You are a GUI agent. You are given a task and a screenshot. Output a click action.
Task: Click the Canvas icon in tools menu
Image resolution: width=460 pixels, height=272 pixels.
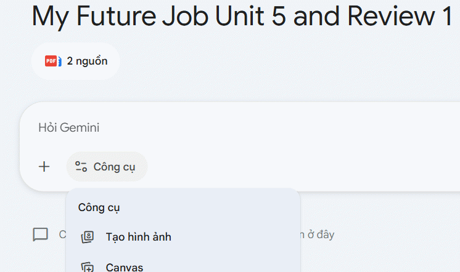coord(88,267)
